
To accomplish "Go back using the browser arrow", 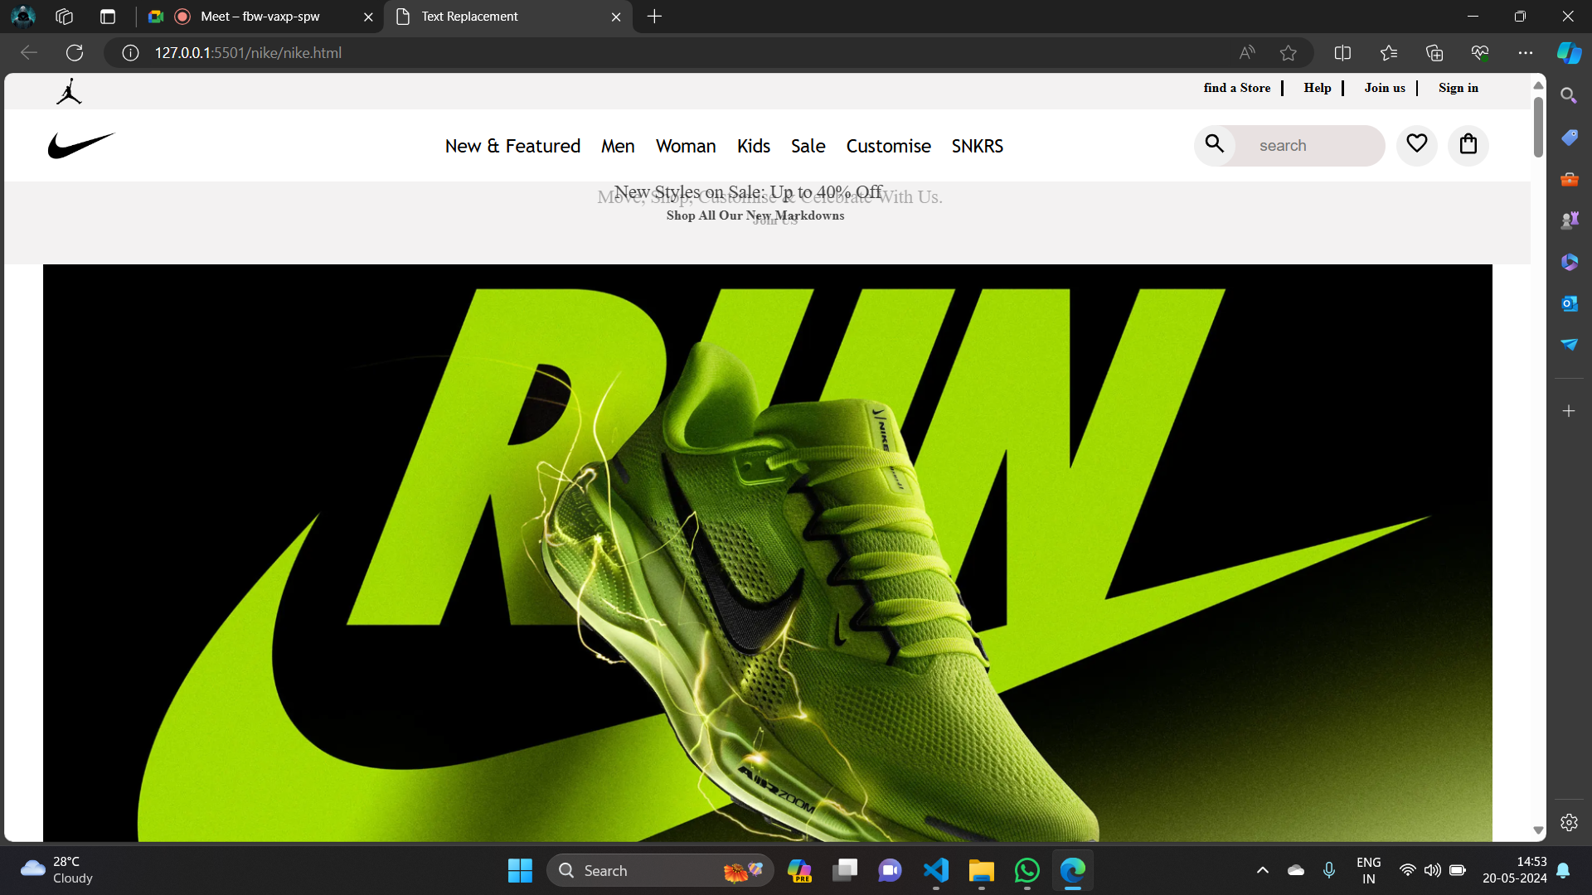I will [29, 53].
